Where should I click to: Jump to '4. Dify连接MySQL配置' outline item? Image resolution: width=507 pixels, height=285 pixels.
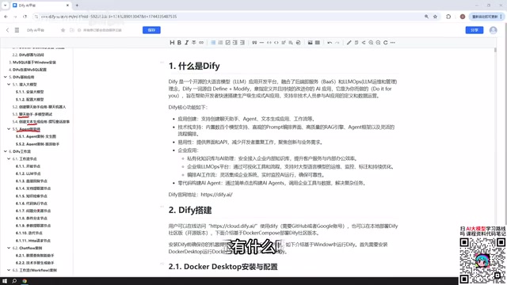(28, 70)
